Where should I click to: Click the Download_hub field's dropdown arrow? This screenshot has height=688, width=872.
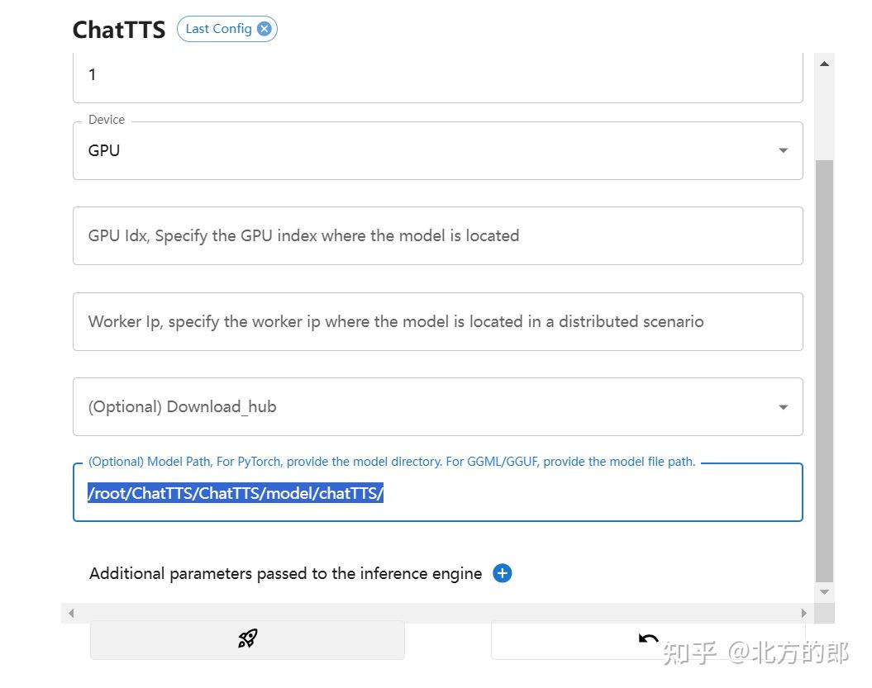783,406
